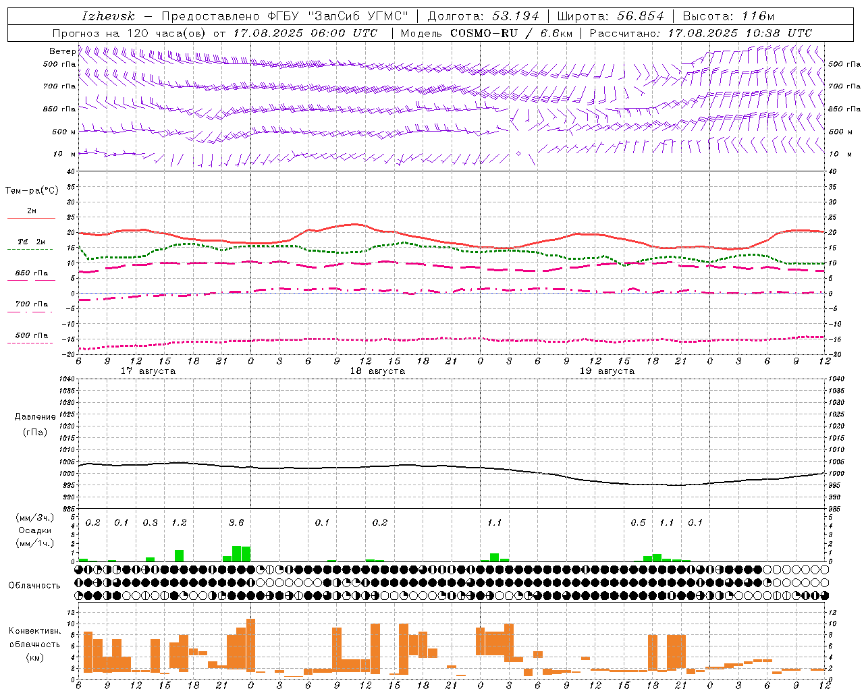Click the 1.2 precipitation total value
The image size is (864, 691).
click(179, 523)
